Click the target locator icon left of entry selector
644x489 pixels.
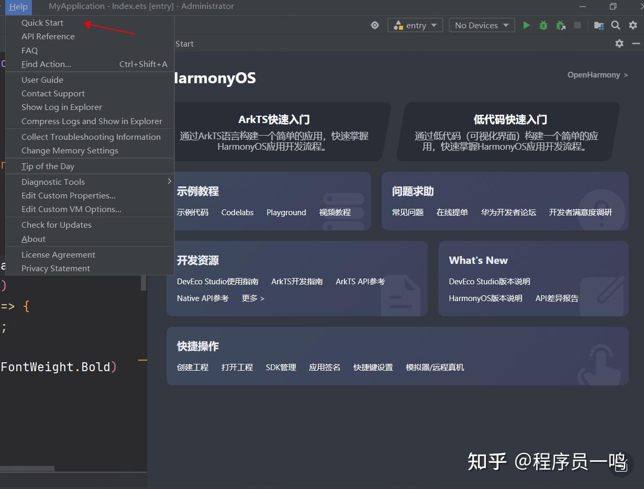point(375,25)
